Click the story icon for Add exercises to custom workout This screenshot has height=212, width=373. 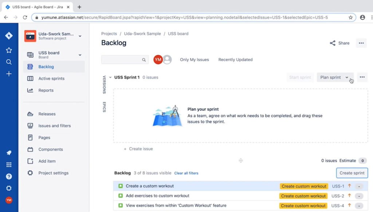tap(121, 196)
